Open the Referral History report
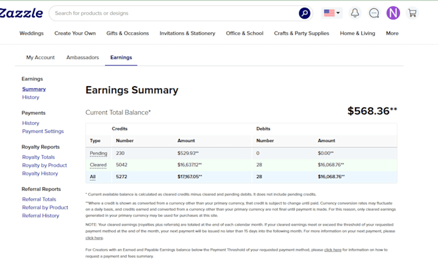Image resolution: width=438 pixels, height=263 pixels. click(41, 215)
